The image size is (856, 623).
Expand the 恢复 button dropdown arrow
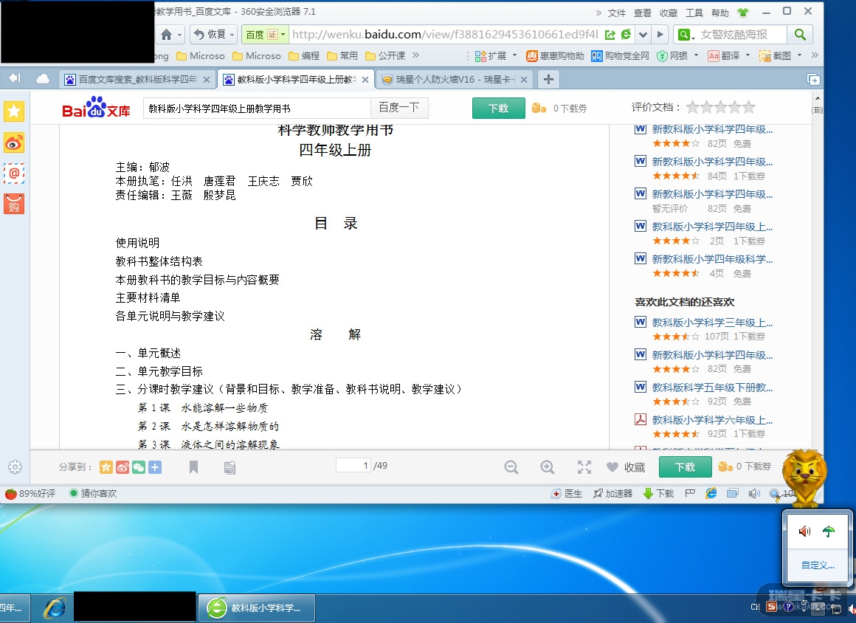click(232, 35)
